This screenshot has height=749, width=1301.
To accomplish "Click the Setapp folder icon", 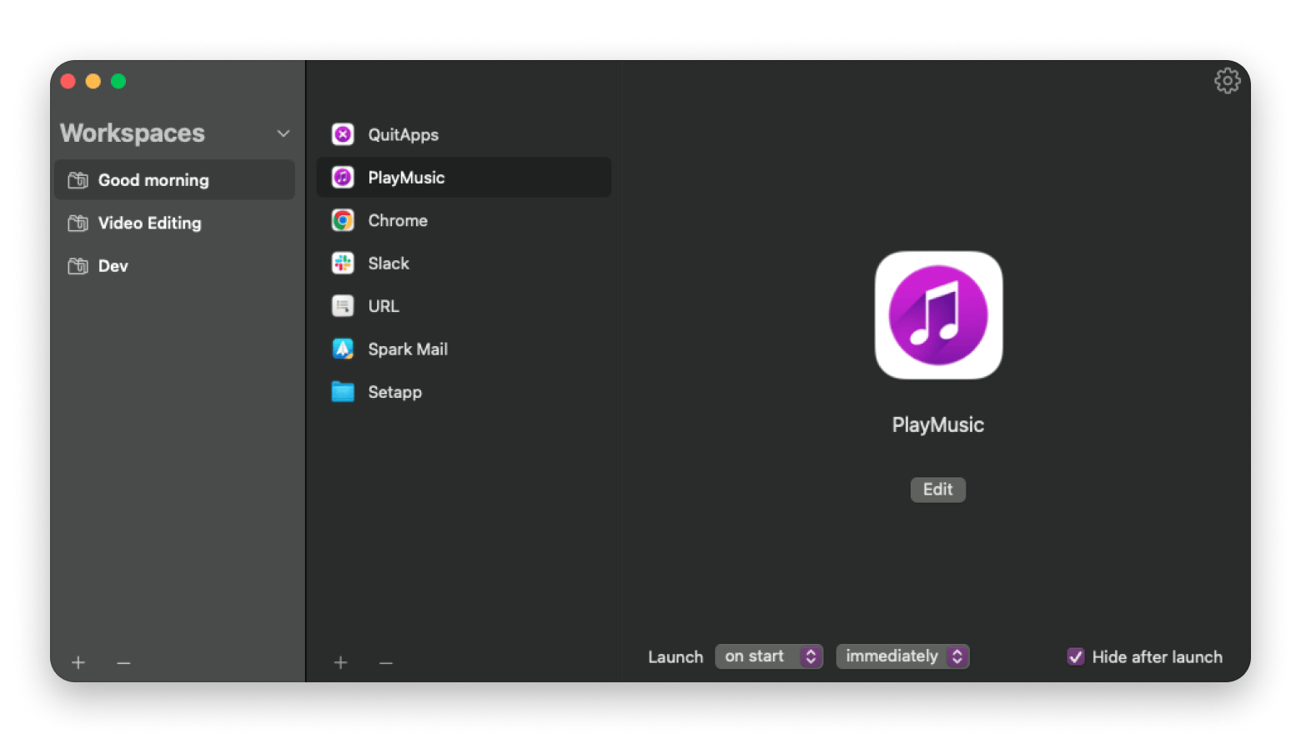I will 343,392.
